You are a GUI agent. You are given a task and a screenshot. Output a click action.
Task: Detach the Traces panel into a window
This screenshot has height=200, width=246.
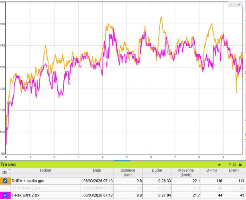(x=229, y=165)
